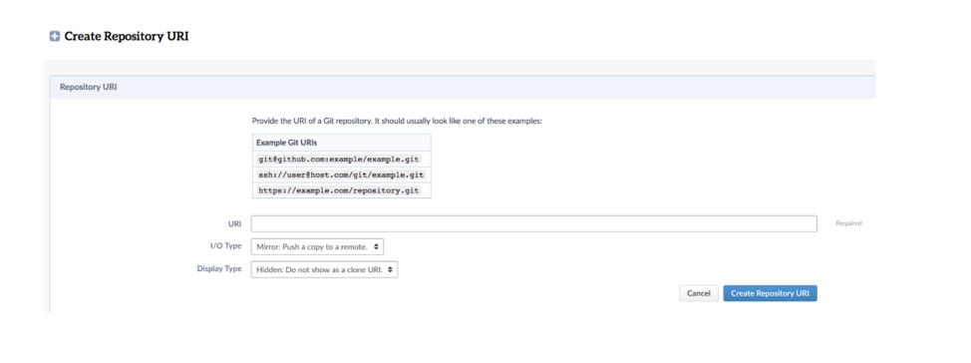Select the https://example.com/repository.git example
971x363 pixels.
(x=339, y=190)
